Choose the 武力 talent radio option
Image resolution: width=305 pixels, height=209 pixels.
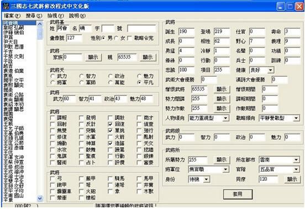[x=52, y=76]
